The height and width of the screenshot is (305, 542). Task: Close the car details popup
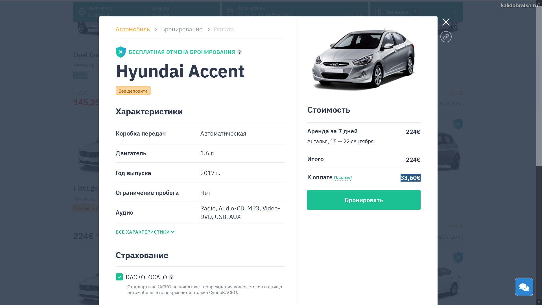coord(446,22)
